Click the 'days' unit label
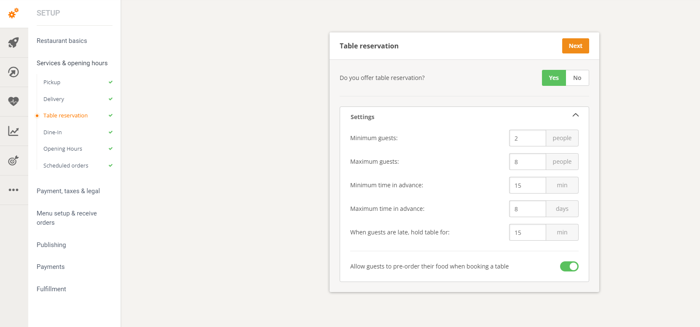 [562, 209]
